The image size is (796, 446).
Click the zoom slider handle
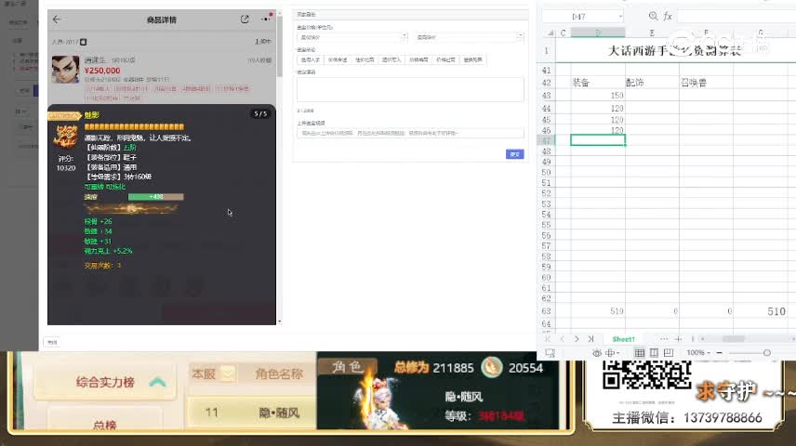[766, 353]
